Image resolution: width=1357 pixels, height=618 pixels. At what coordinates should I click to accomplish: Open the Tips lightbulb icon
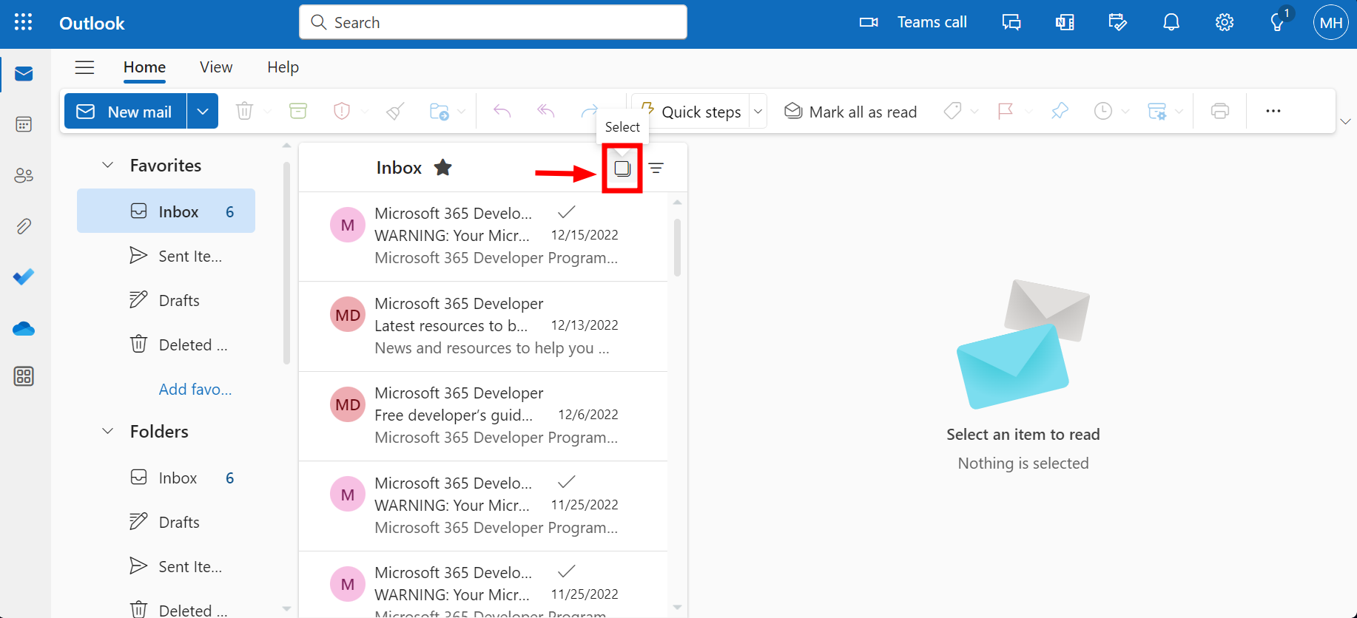(1278, 22)
